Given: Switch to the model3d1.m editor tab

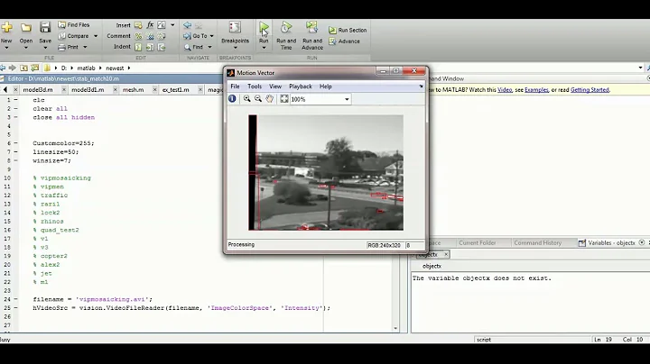Looking at the screenshot, I should point(88,90).
